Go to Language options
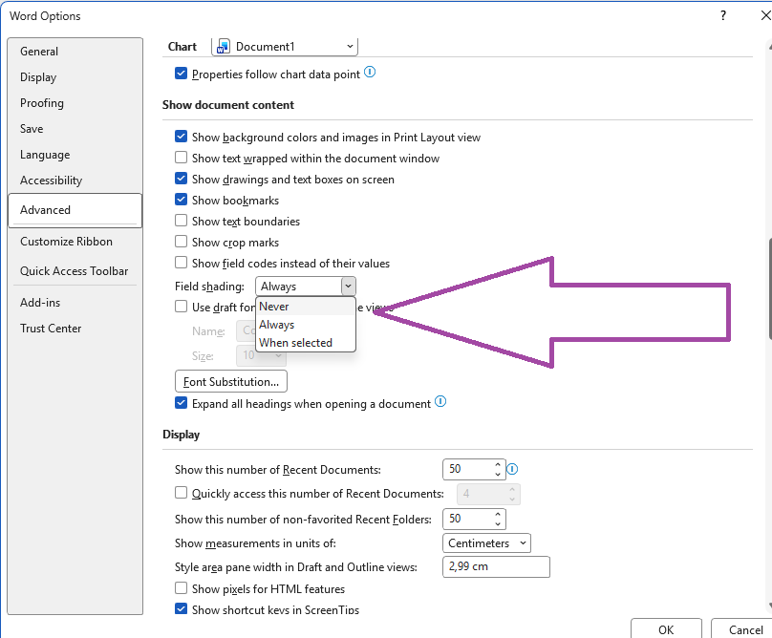 [x=75, y=155]
